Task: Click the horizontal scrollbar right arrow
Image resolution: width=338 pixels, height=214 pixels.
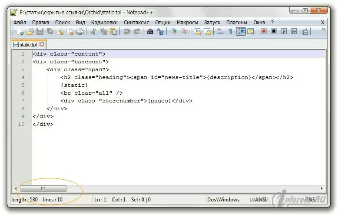Action: point(321,189)
